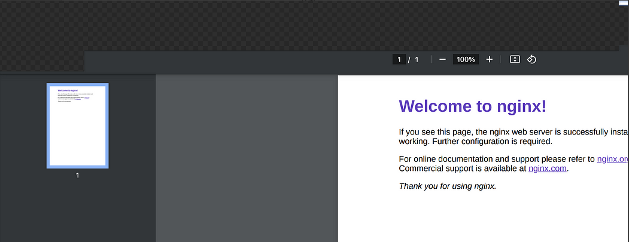Image resolution: width=629 pixels, height=242 pixels.
Task: Click "If you see this page" sentence
Action: click(x=514, y=132)
